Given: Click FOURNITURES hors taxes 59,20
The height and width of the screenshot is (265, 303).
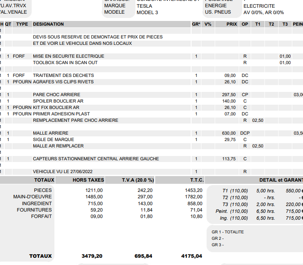Looking at the screenshot, I should 96,210.
